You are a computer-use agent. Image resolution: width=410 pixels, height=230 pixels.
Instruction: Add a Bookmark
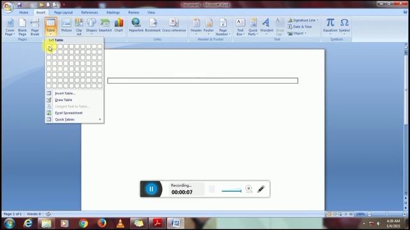point(152,26)
